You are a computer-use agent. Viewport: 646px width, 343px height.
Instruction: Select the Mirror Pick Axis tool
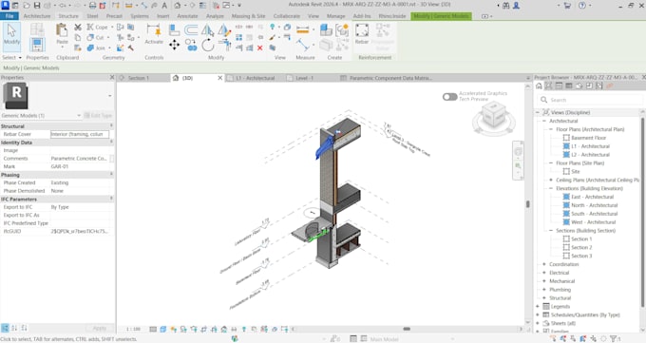[x=208, y=29]
